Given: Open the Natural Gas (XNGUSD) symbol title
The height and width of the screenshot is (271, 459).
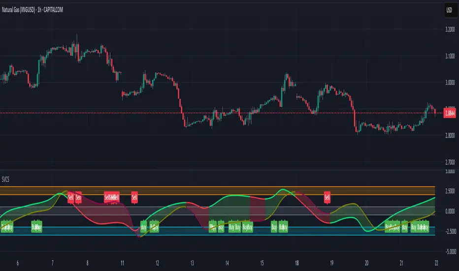Looking at the screenshot, I should pyautogui.click(x=32, y=10).
